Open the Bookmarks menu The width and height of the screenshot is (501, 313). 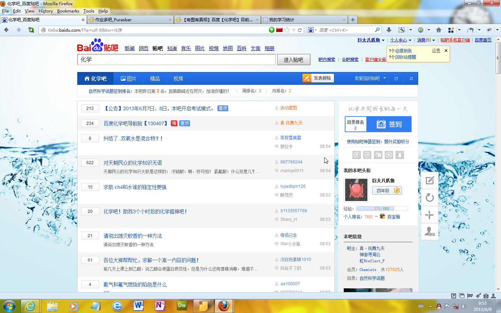[68, 11]
